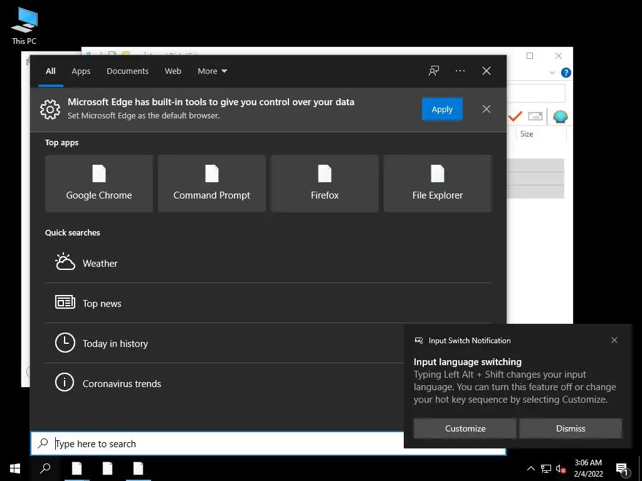642x481 pixels.
Task: Focus the Type here to search field
Action: click(218, 443)
